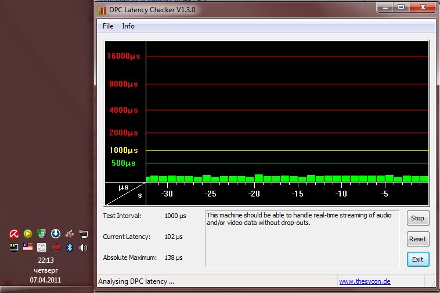The image size is (440, 293).
Task: Click the monitor icon showing 99
Action: tap(14, 247)
